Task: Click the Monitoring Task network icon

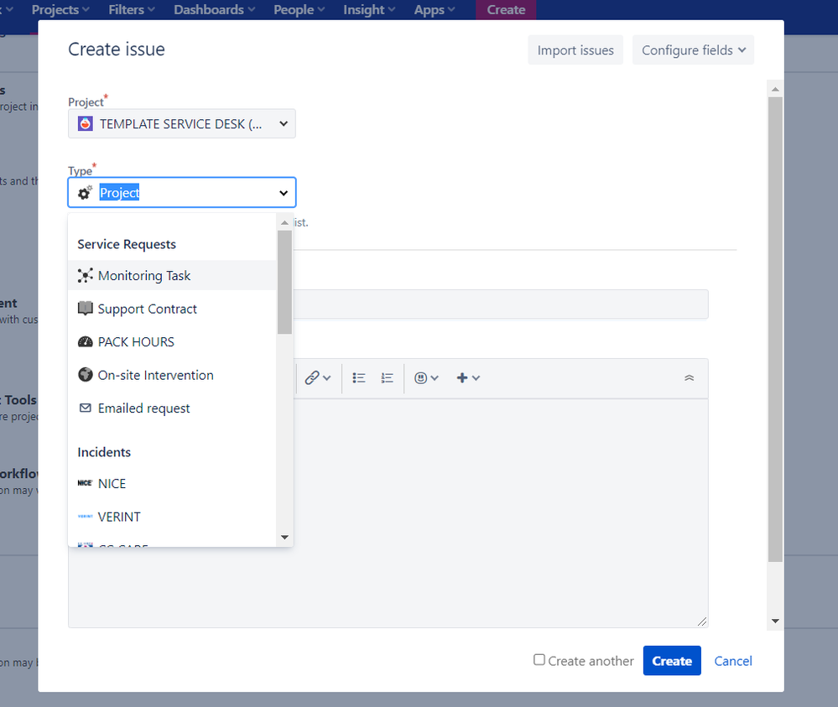Action: 85,275
